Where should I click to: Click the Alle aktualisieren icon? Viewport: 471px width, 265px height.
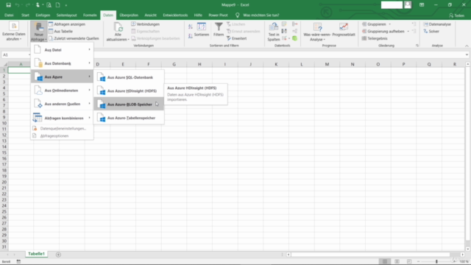point(118,27)
